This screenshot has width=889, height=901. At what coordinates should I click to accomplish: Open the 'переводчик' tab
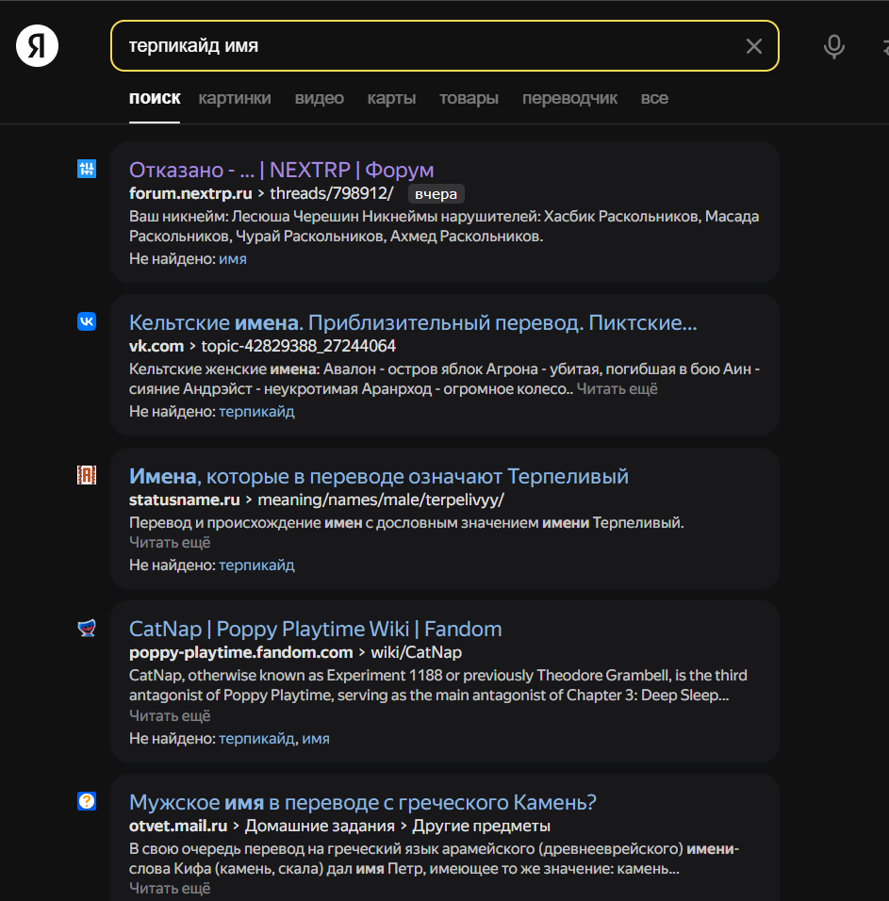569,98
